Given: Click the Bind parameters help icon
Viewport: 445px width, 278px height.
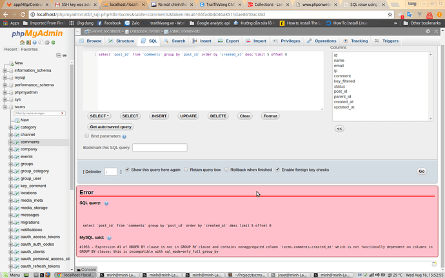Looking at the screenshot, I should pyautogui.click(x=124, y=136).
